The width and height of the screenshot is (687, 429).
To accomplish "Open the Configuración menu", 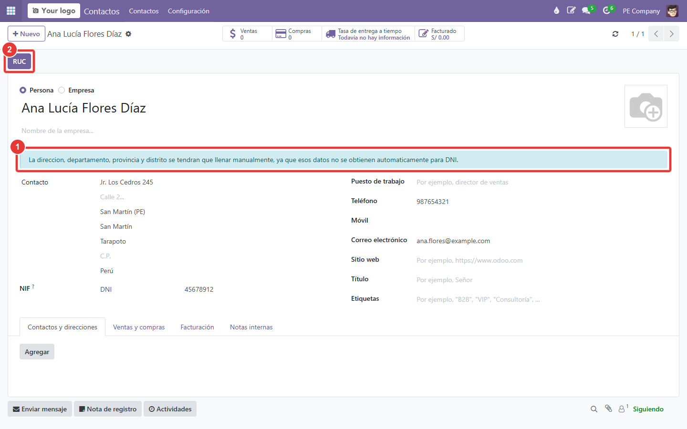I will coord(188,11).
